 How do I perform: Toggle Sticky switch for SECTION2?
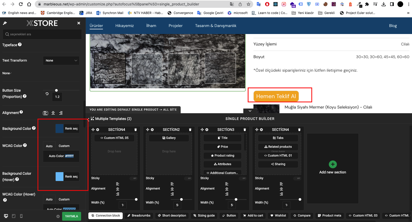[188, 178]
